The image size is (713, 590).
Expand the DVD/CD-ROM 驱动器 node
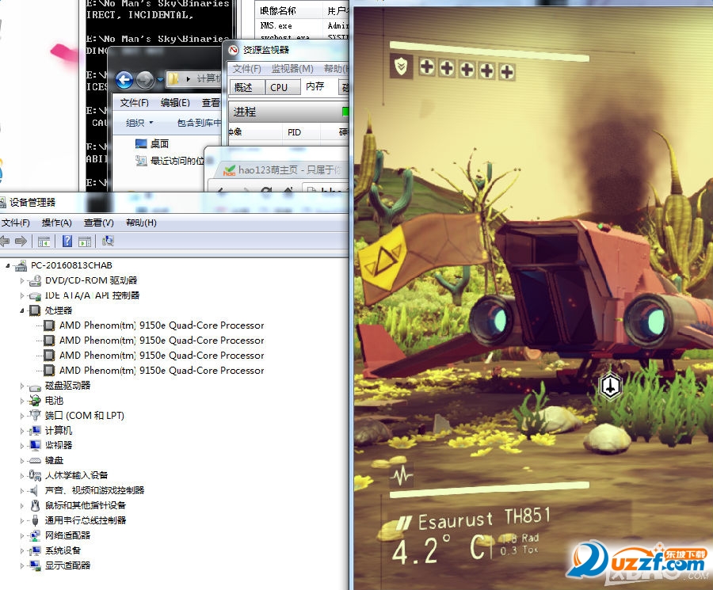point(21,280)
